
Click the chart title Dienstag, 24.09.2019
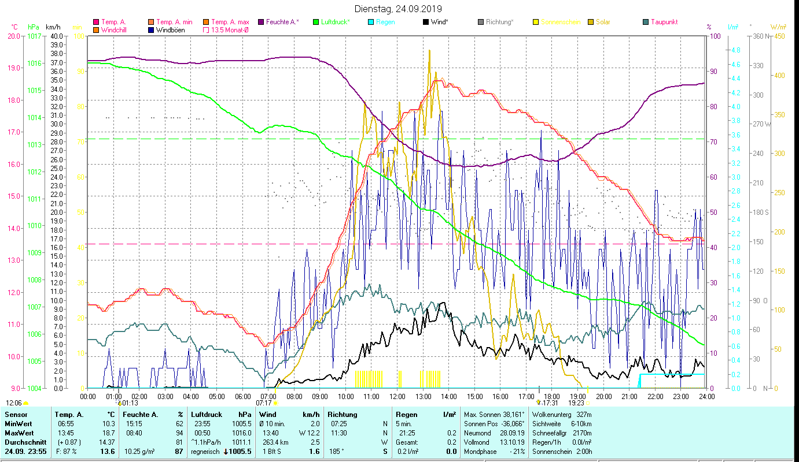coord(398,9)
